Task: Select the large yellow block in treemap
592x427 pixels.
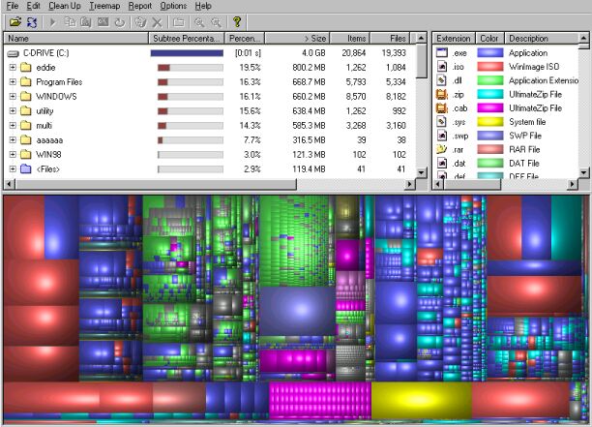Action: point(422,400)
